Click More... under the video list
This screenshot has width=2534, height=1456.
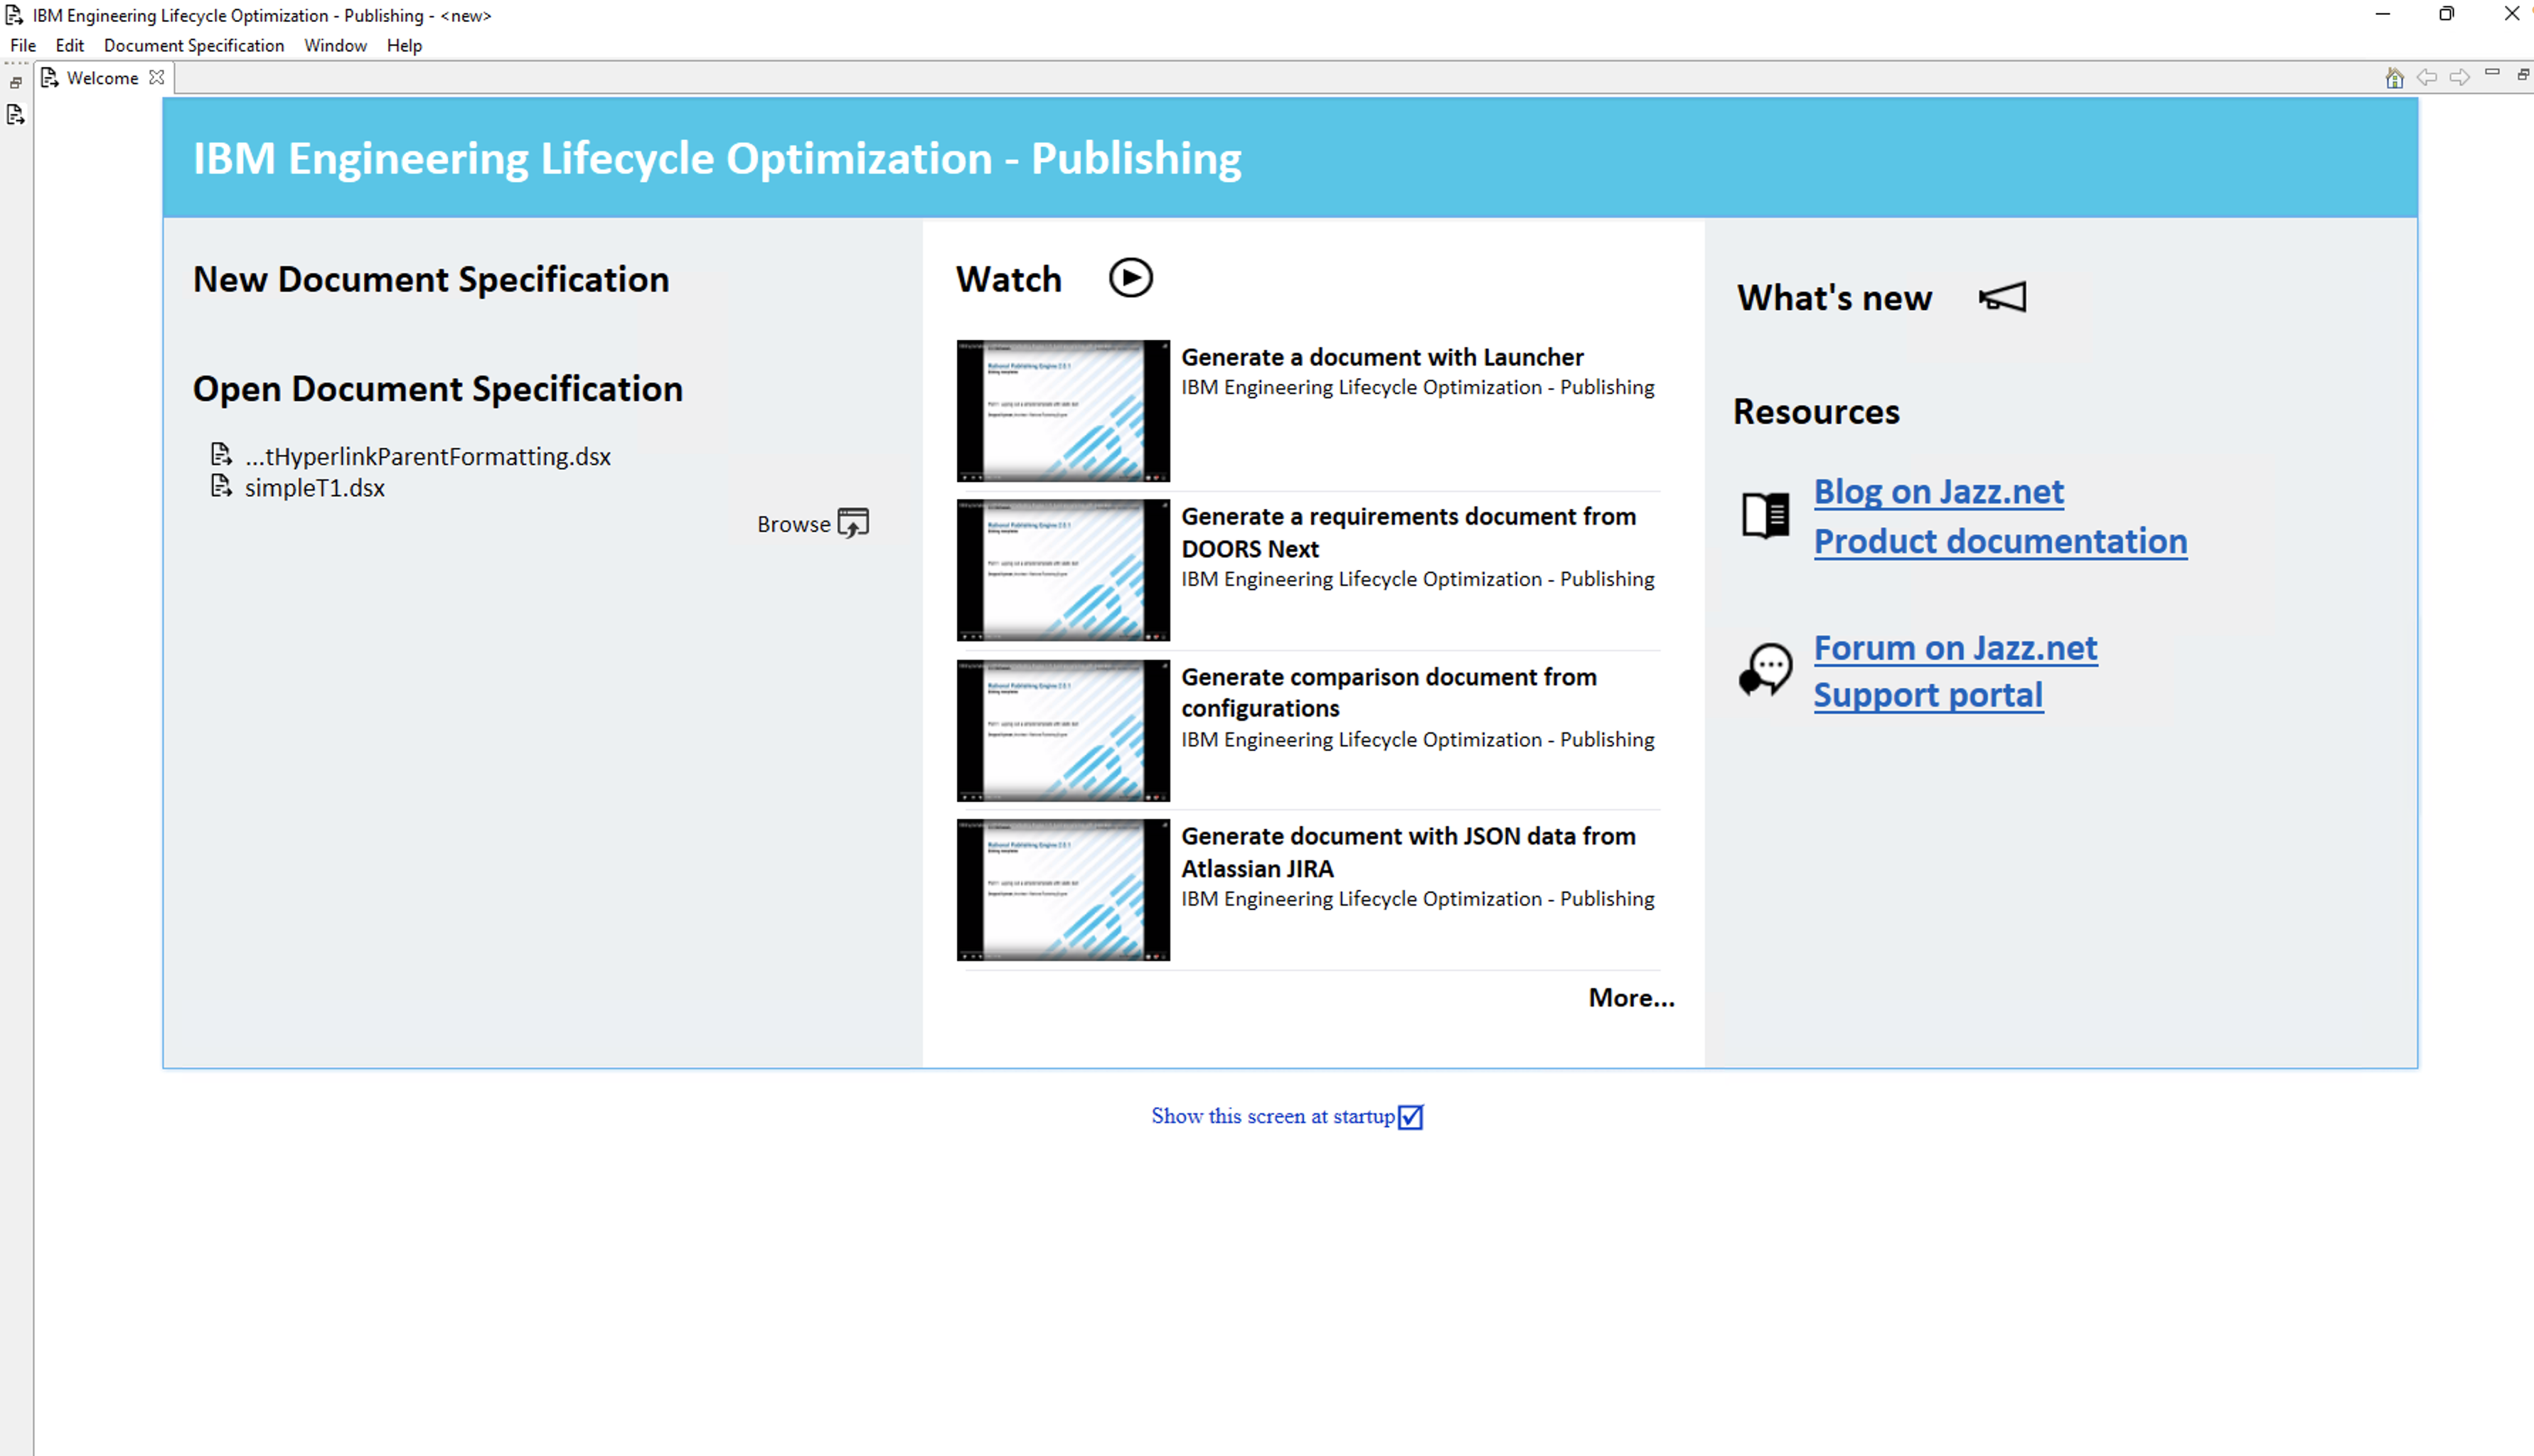coord(1630,998)
